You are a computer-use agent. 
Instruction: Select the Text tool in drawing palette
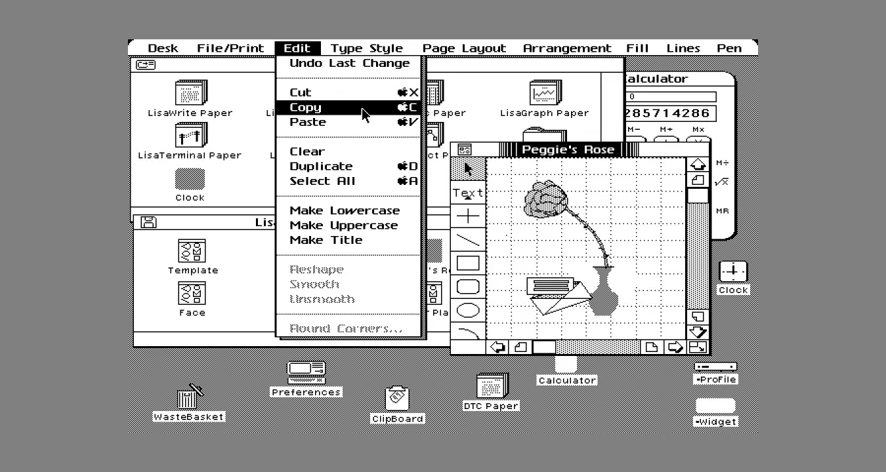point(468,193)
